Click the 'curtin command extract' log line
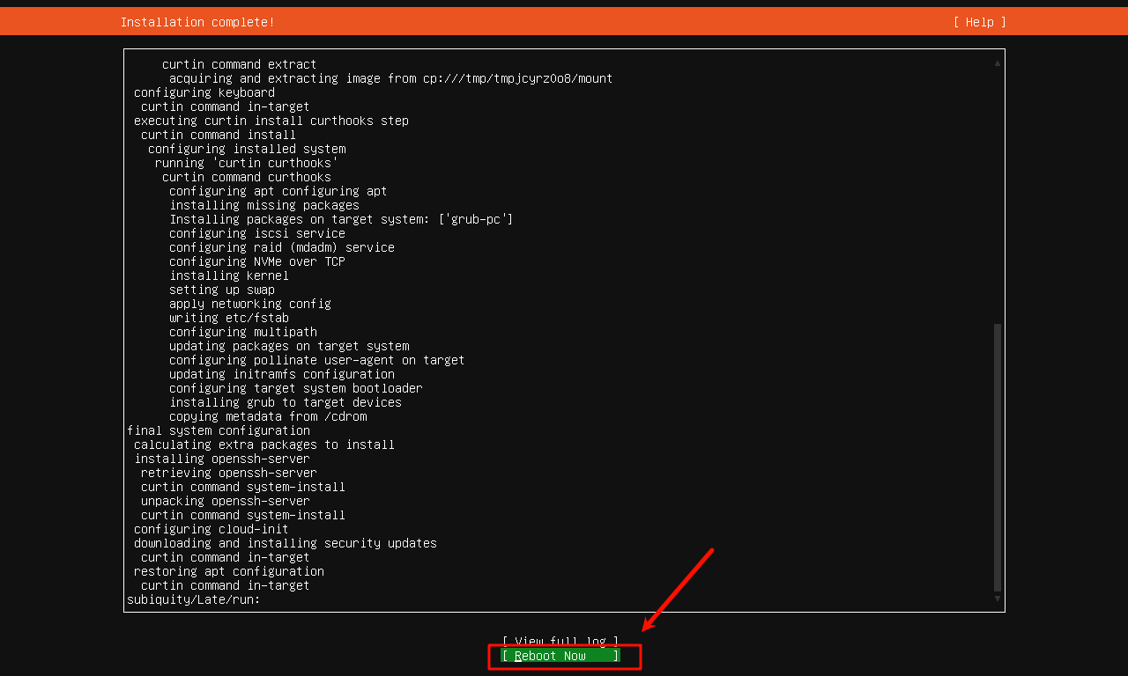Viewport: 1128px width, 676px height. (240, 64)
